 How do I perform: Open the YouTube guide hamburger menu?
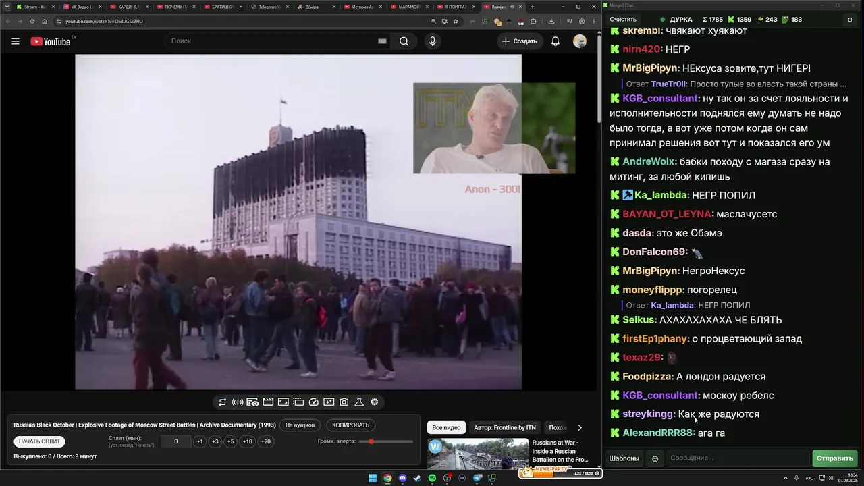point(15,41)
